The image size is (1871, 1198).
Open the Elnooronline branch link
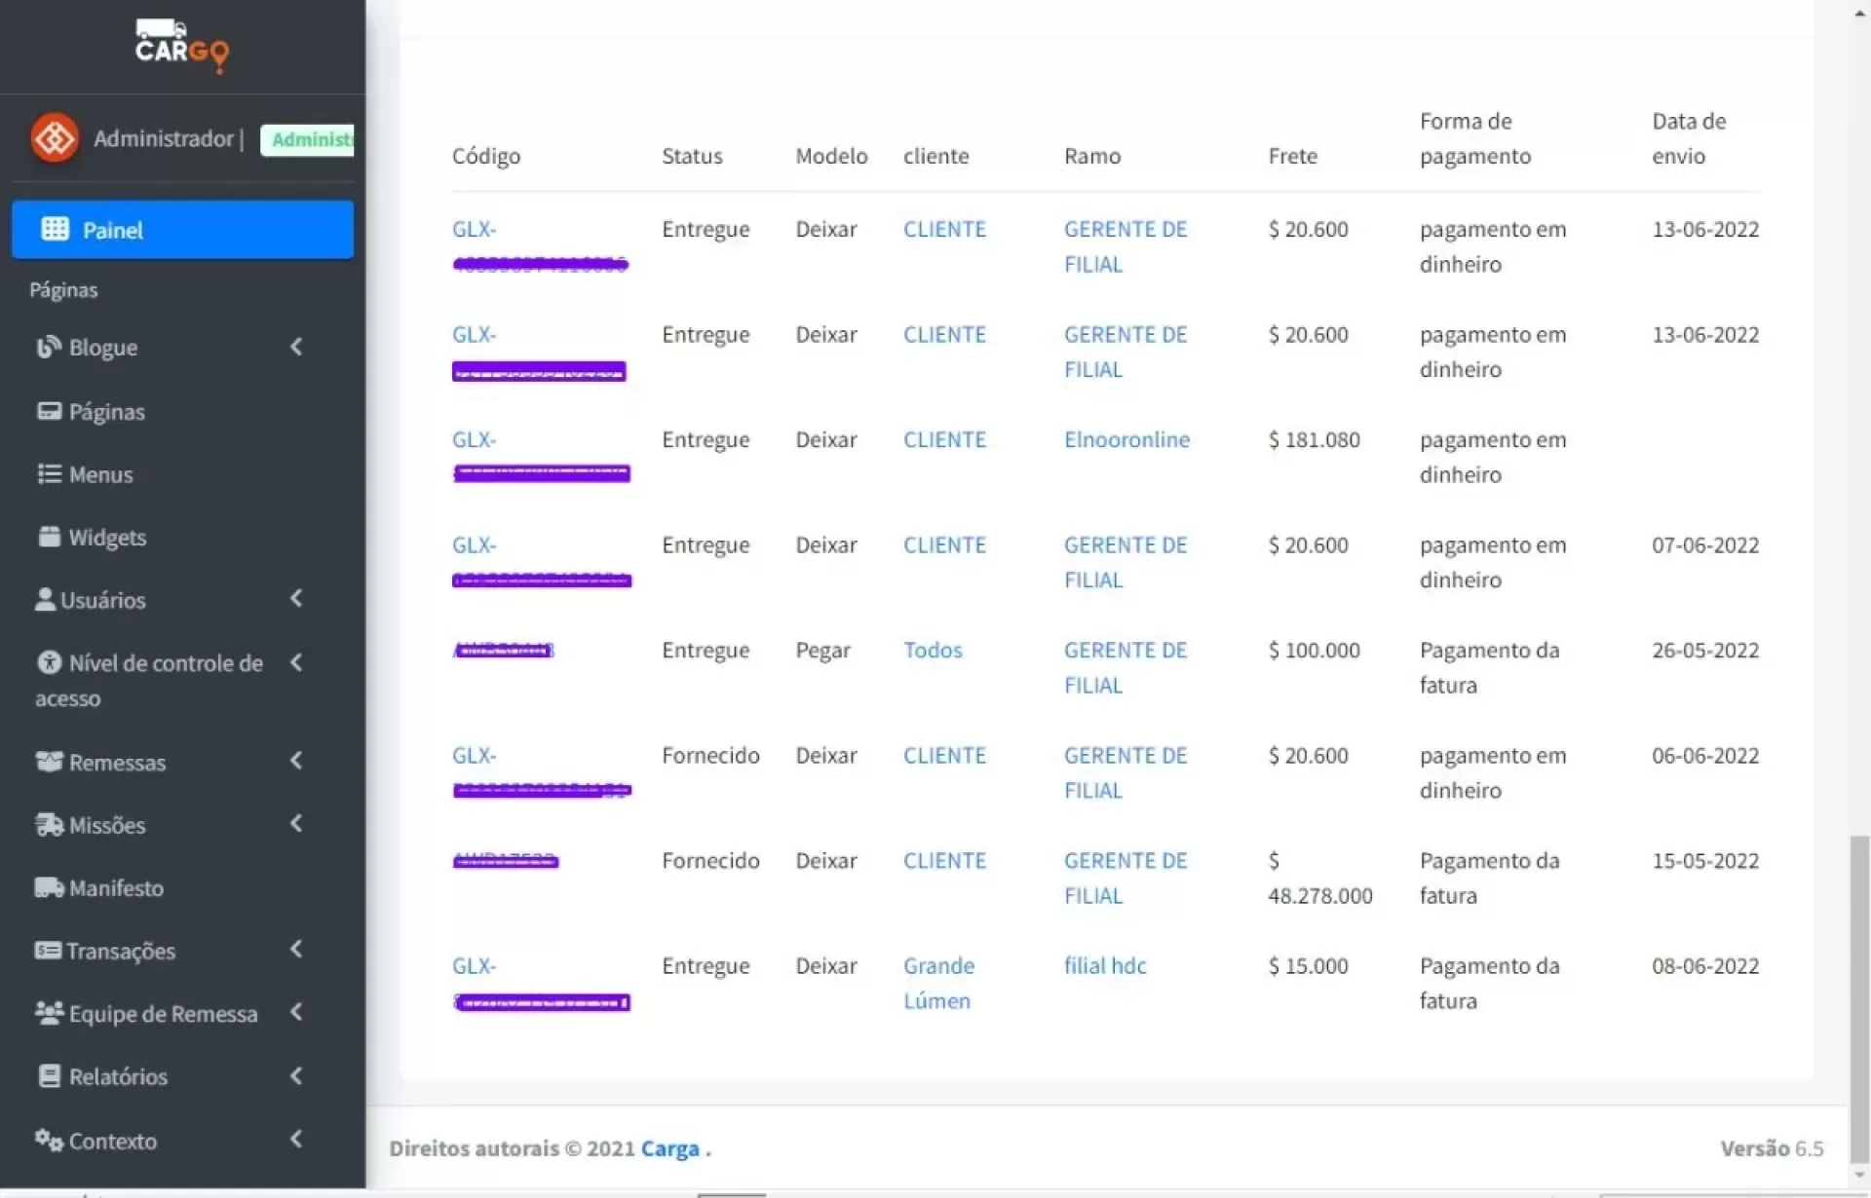1126,439
